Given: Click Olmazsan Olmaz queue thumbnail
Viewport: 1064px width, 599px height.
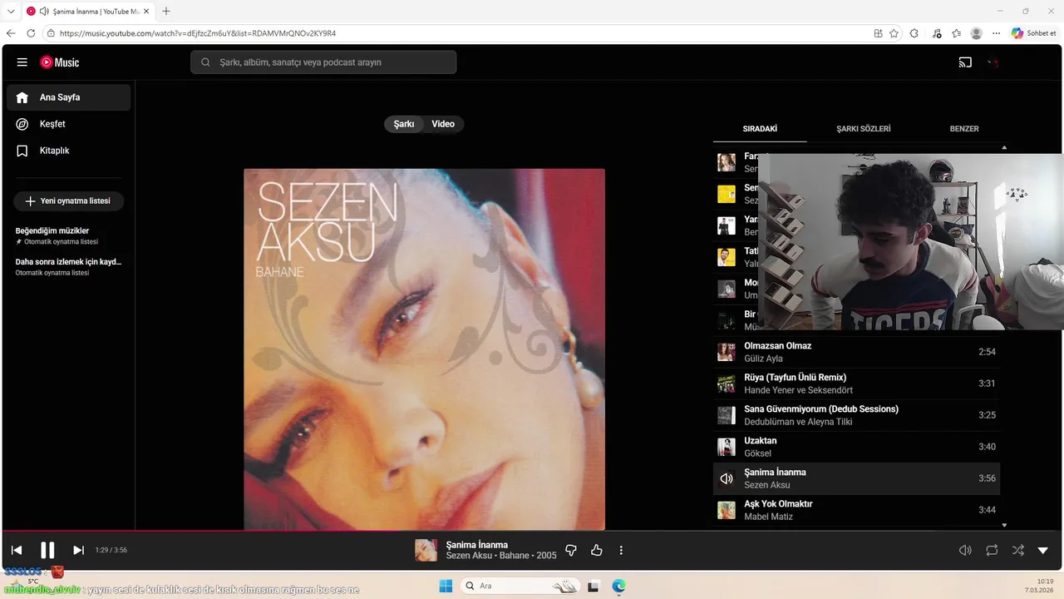Looking at the screenshot, I should coord(727,352).
